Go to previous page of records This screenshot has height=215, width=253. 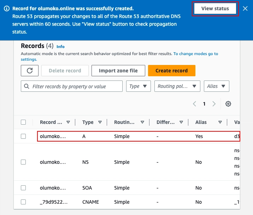[195, 104]
